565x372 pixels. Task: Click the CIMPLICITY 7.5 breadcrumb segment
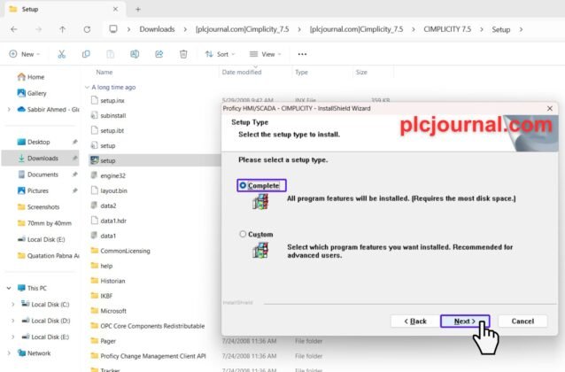pos(445,29)
